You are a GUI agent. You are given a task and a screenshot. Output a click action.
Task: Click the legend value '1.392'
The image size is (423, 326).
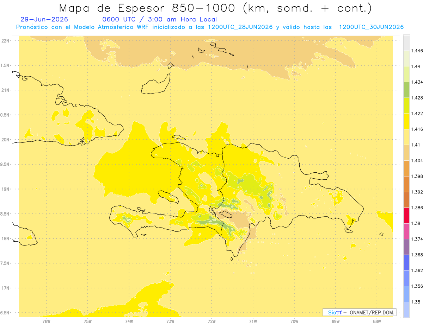[417, 192]
